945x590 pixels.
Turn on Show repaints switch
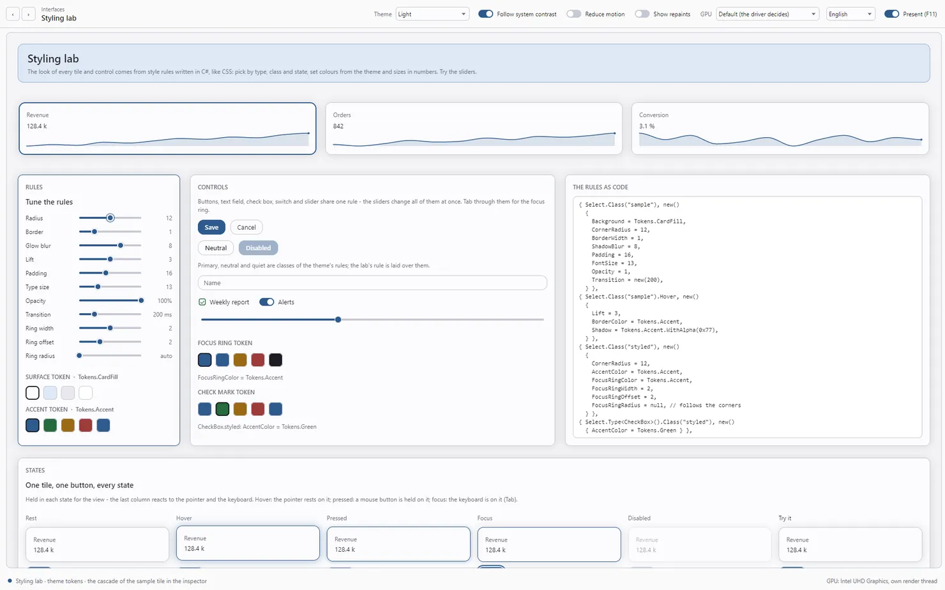pyautogui.click(x=642, y=14)
